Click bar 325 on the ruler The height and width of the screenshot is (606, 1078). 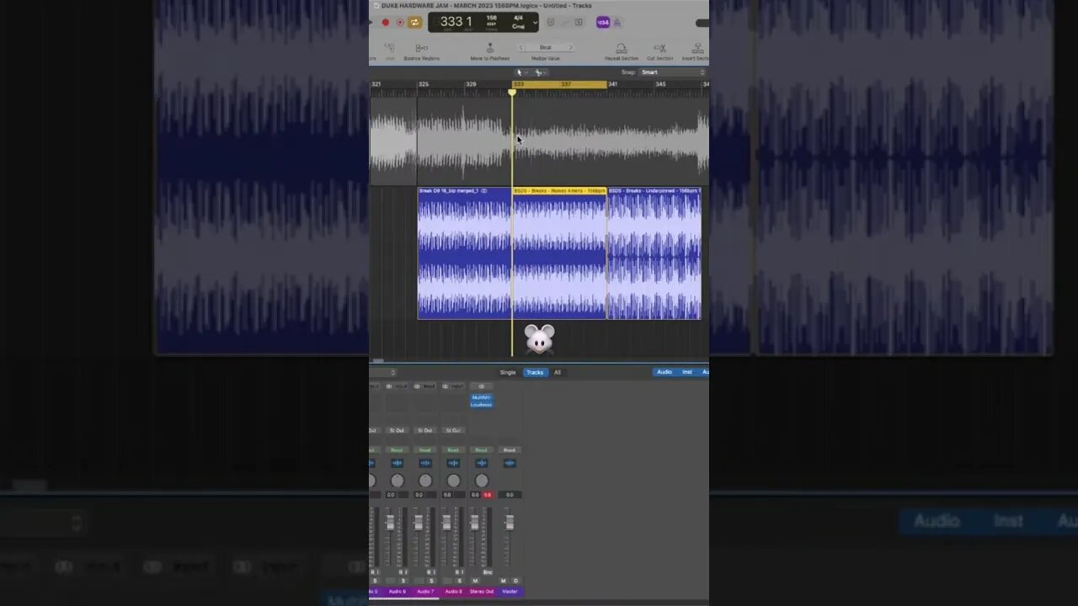click(x=424, y=84)
